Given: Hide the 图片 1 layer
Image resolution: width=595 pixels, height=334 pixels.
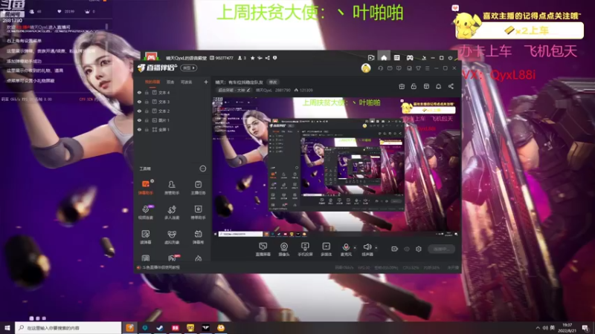Looking at the screenshot, I should click(x=140, y=120).
